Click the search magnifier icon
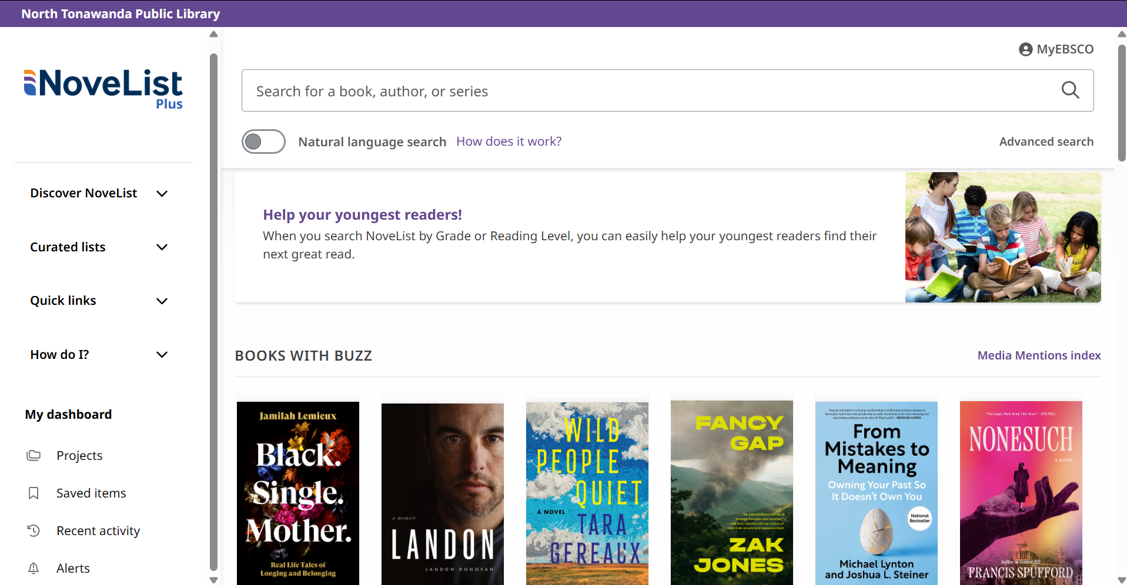This screenshot has width=1127, height=585. pos(1070,90)
